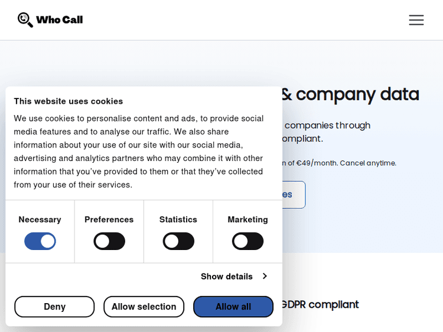The width and height of the screenshot is (443, 332).
Task: Click the partially hidden hero button
Action: click(x=294, y=195)
